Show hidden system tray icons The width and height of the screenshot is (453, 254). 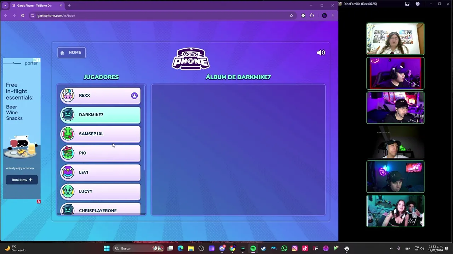tap(391, 248)
